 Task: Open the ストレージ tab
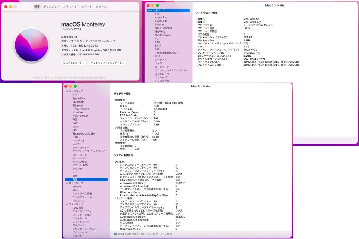point(71,7)
